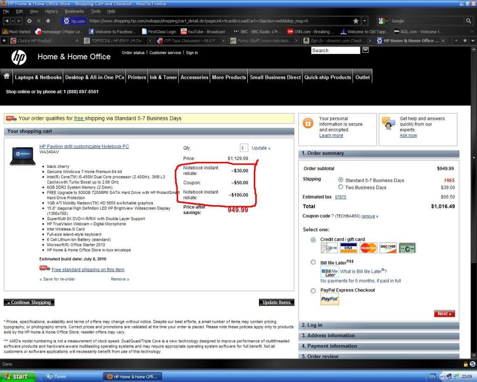Submit the HP site search button
The width and height of the screenshot is (477, 382).
[365, 50]
